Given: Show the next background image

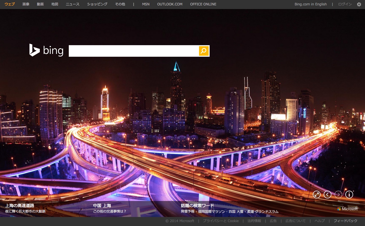Looking at the screenshot, I should click(x=338, y=195).
